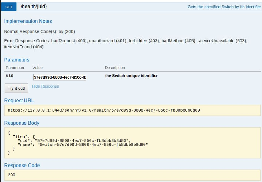Click the Hide Response link
This screenshot has height=182, width=262.
coord(45,86)
